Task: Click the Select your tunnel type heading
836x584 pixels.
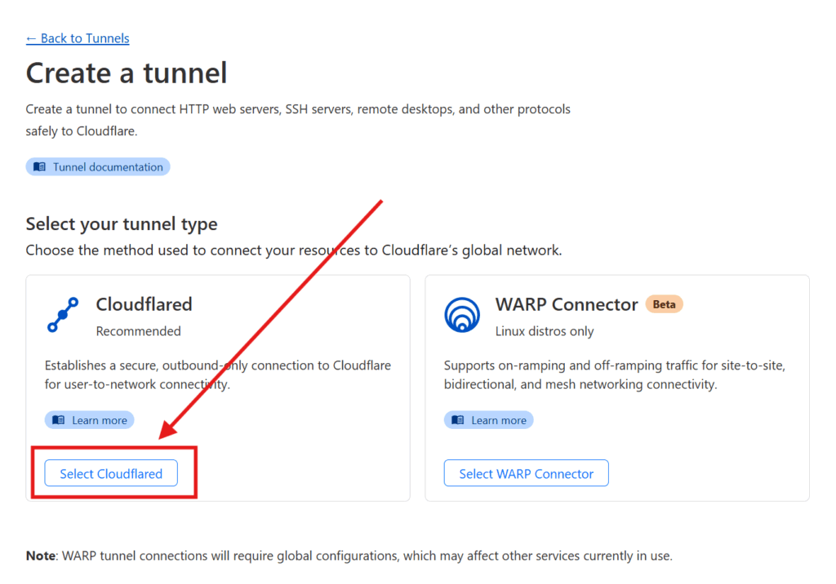Action: (122, 223)
